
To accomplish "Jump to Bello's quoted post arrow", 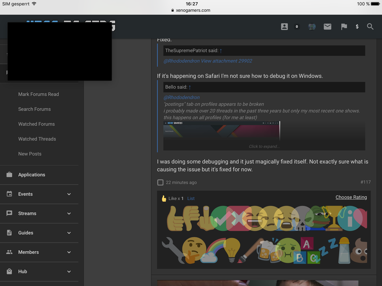I will coord(189,87).
